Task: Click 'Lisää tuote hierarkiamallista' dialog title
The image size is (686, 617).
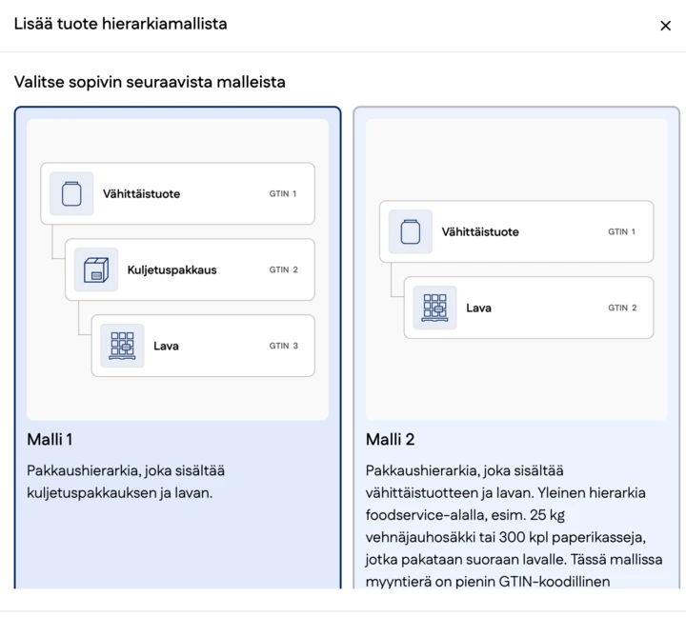Action: [121, 24]
